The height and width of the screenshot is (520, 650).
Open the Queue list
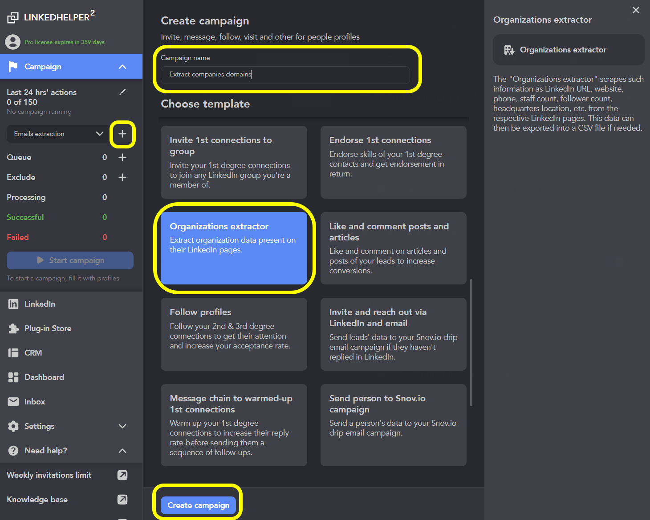point(19,157)
